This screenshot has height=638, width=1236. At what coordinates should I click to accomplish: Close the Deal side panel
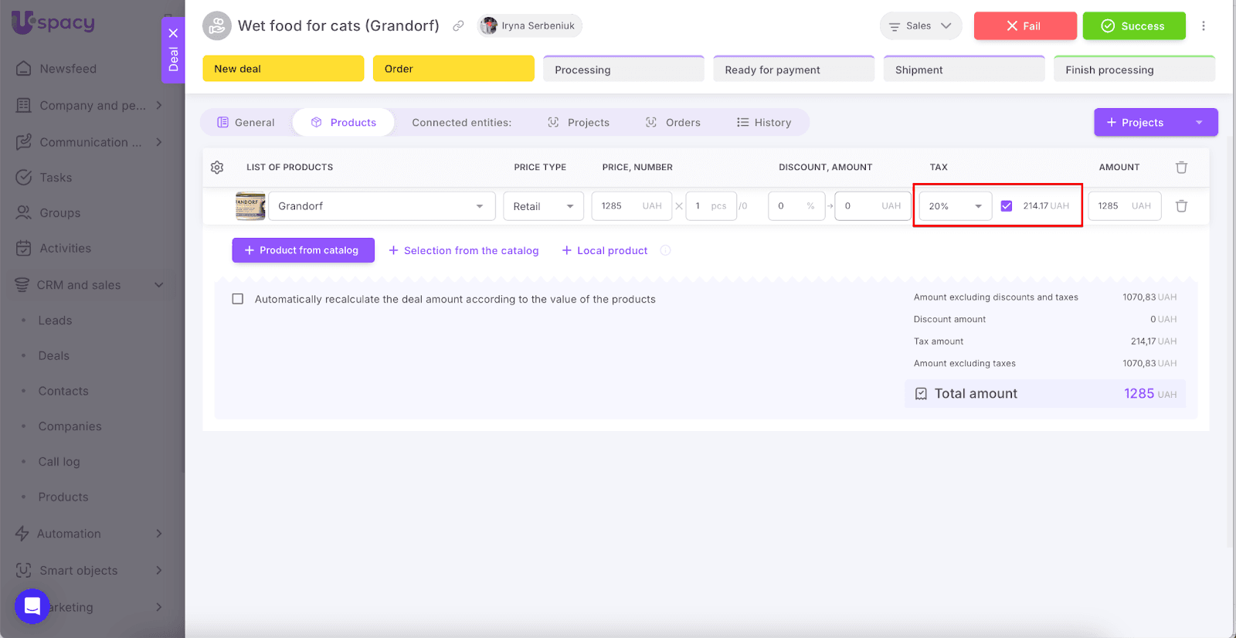coord(173,33)
